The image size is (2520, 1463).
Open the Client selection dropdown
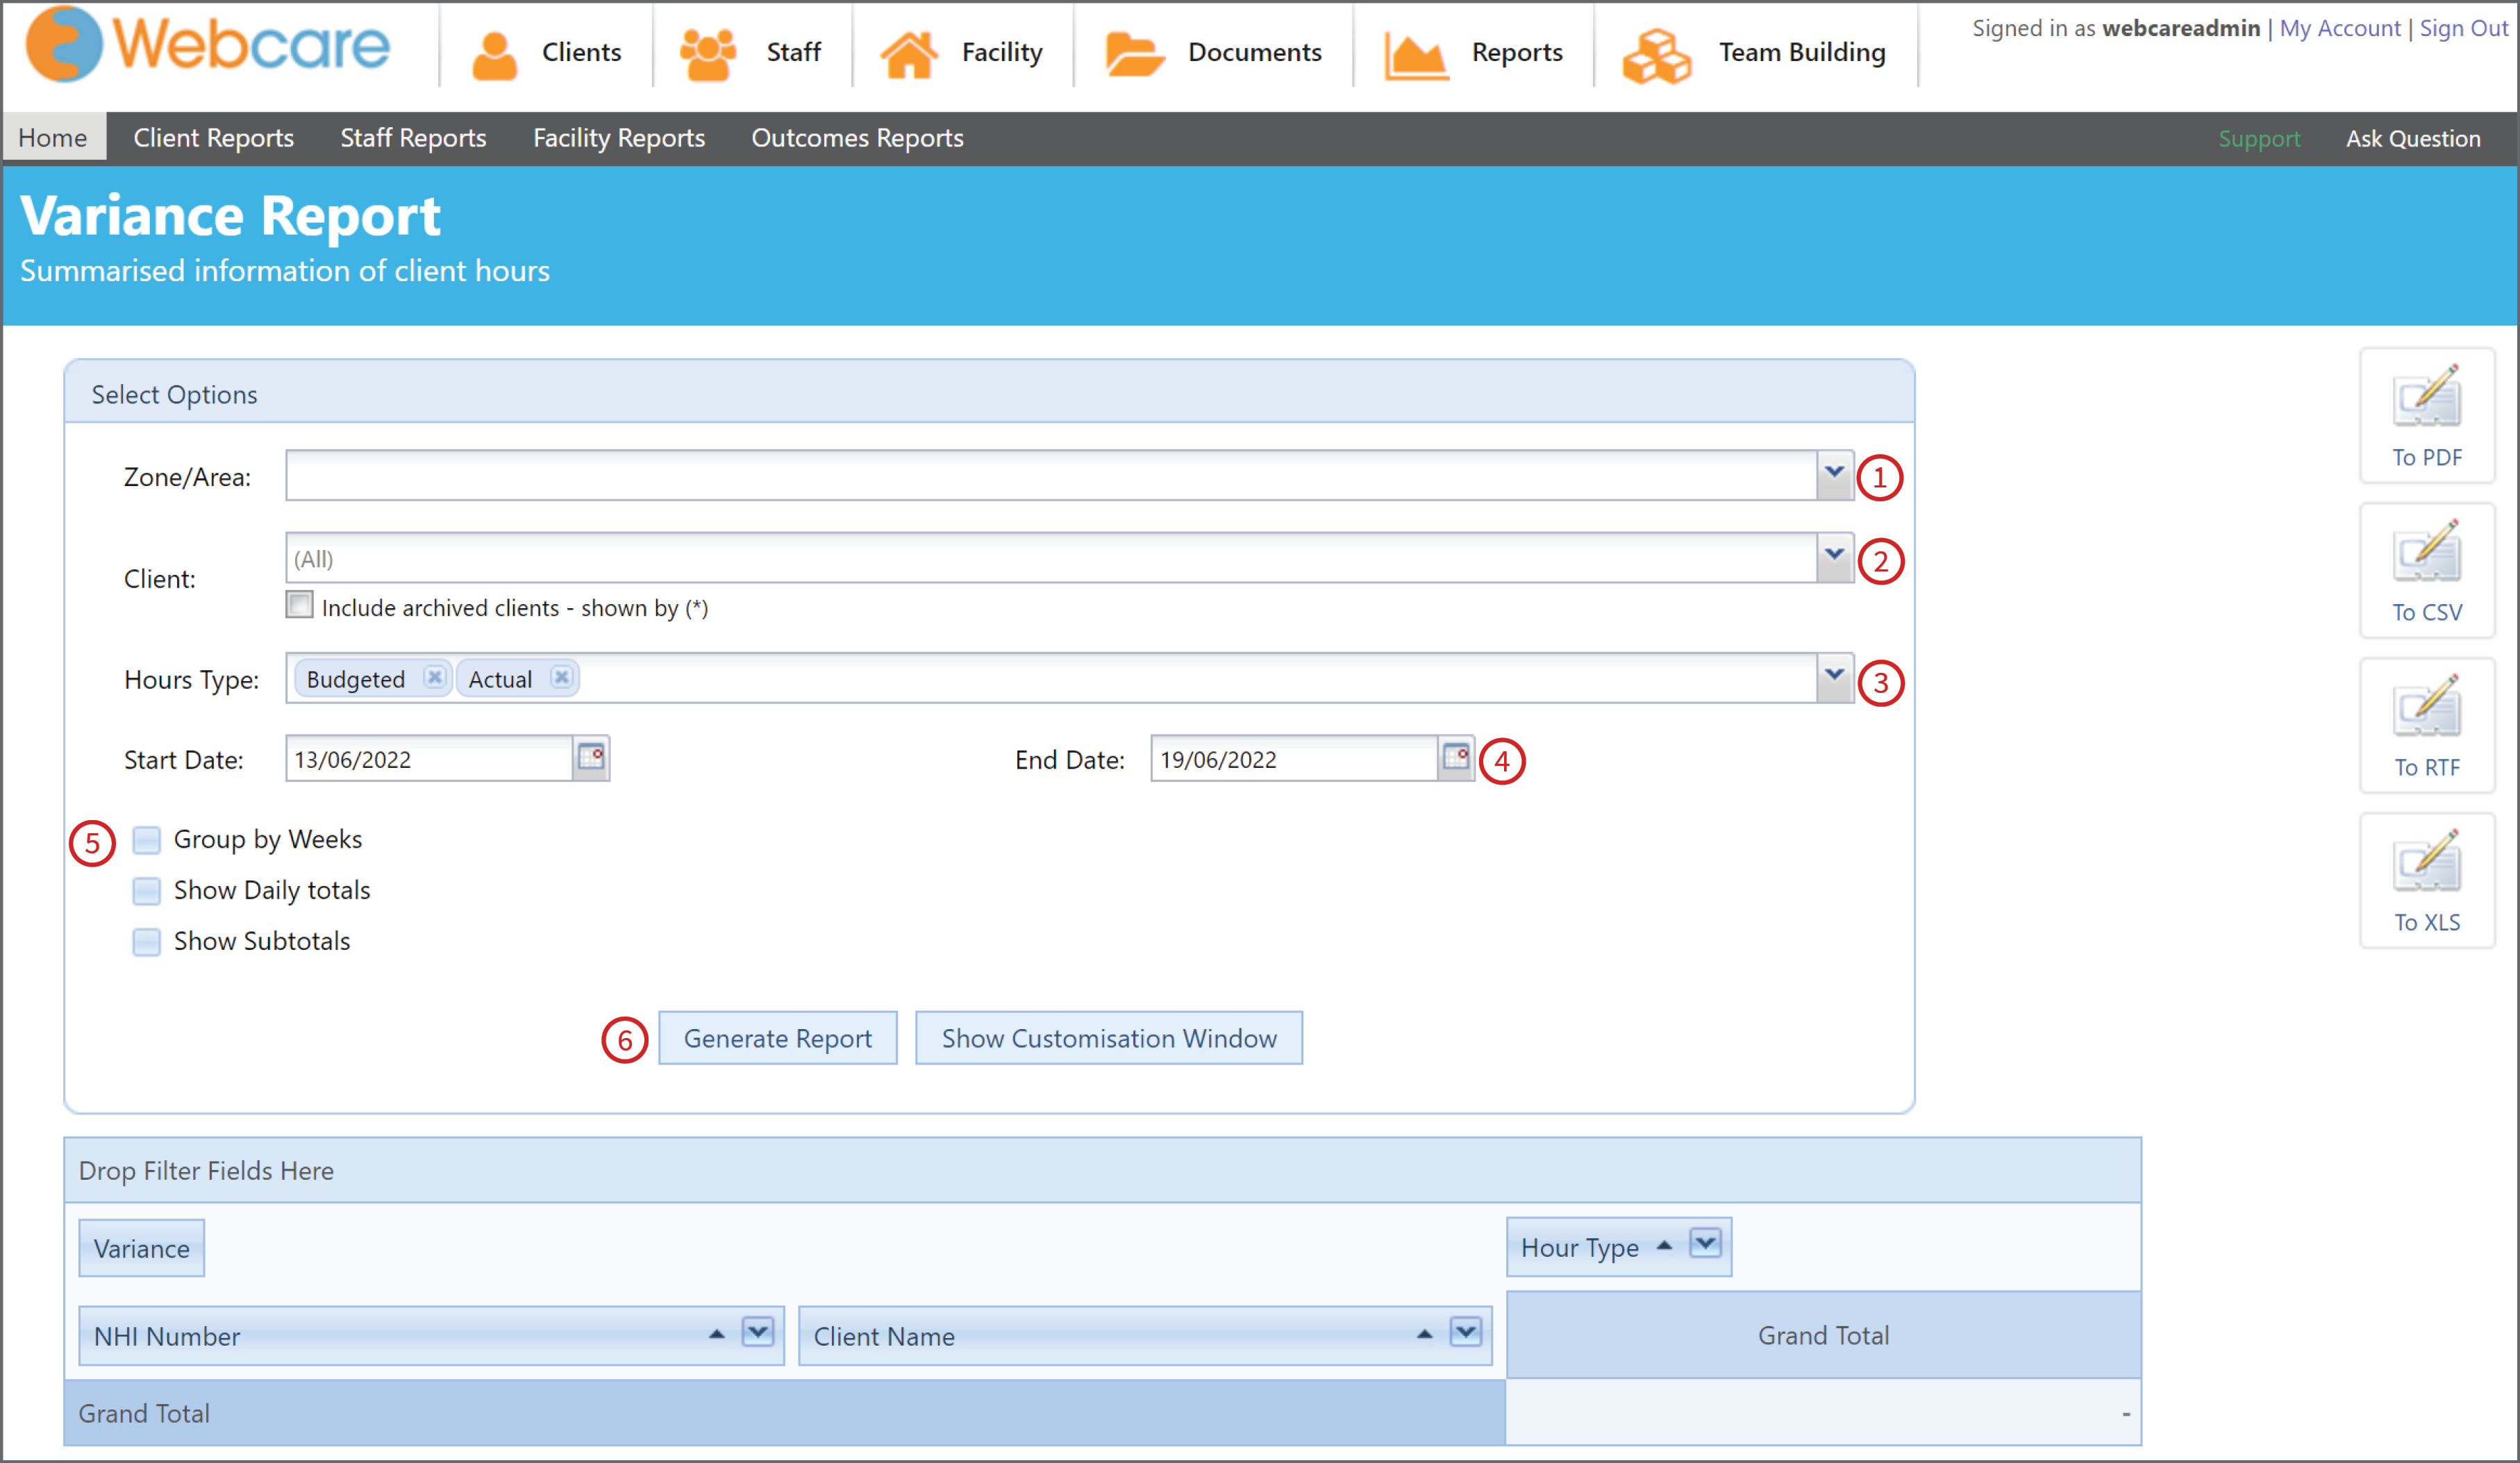pyautogui.click(x=1834, y=556)
